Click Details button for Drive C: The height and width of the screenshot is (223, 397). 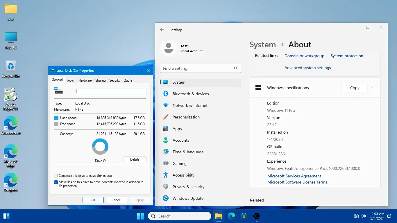135,159
